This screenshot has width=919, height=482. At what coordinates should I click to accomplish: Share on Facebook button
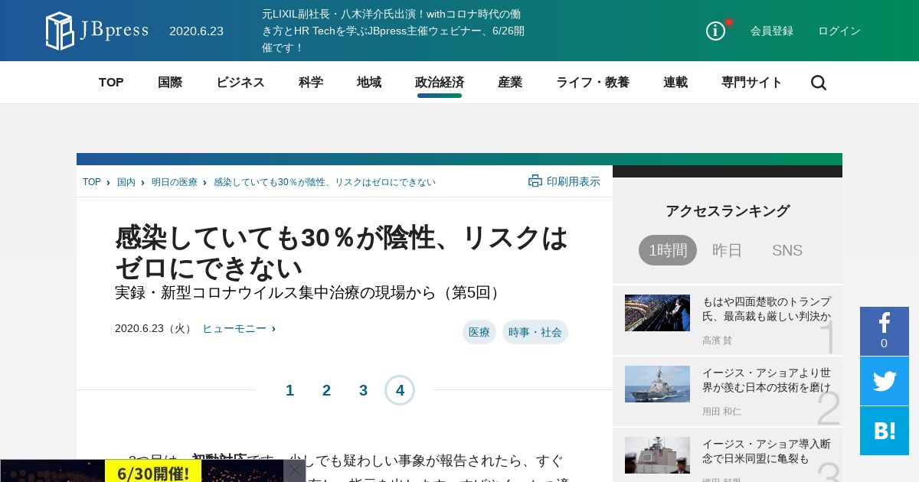pos(885,331)
